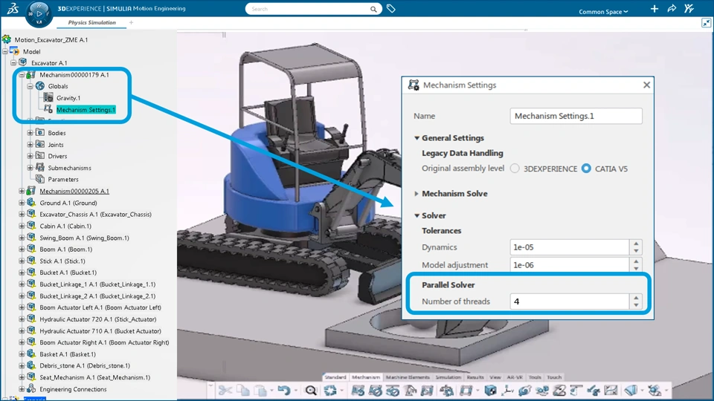Viewport: 714px width, 401px height.
Task: Click the Engineering Connections icon in tree
Action: point(31,388)
